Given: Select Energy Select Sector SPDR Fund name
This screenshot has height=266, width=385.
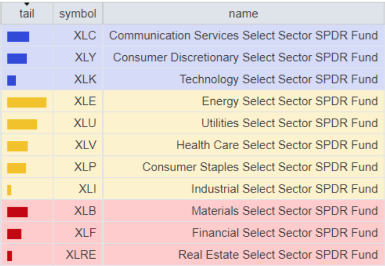Looking at the screenshot, I should pos(290,102).
